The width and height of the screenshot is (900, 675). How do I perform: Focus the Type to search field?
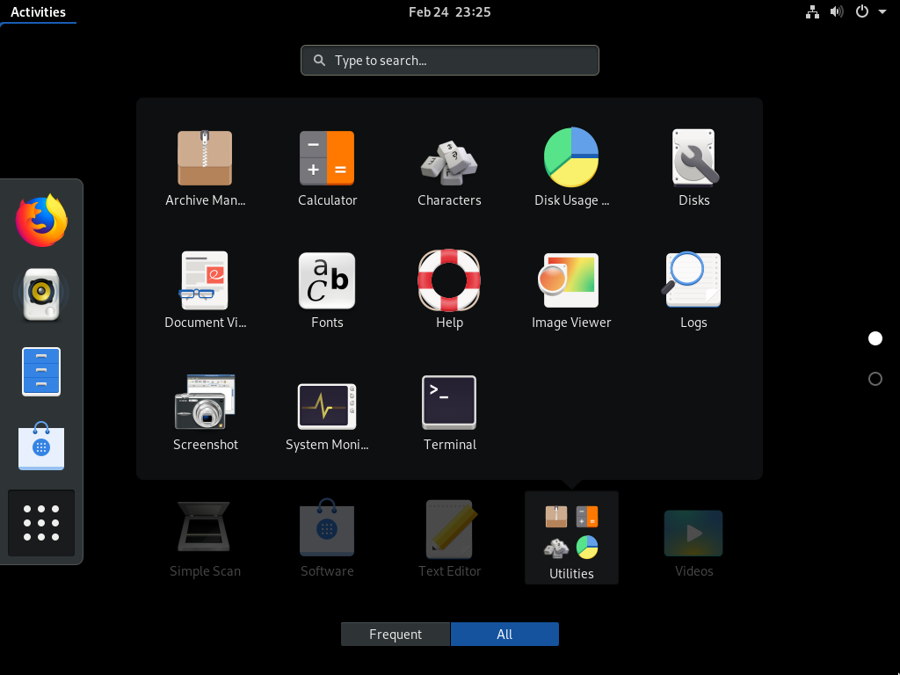click(x=450, y=61)
